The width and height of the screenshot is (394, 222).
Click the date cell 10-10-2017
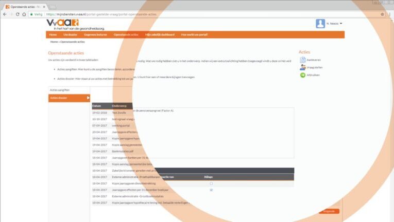pos(99,119)
